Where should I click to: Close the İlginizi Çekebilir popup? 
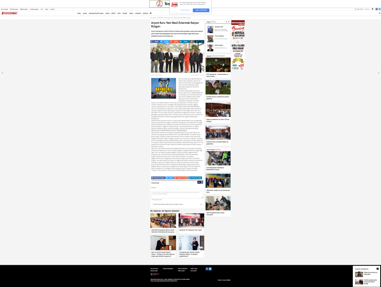[377, 268]
